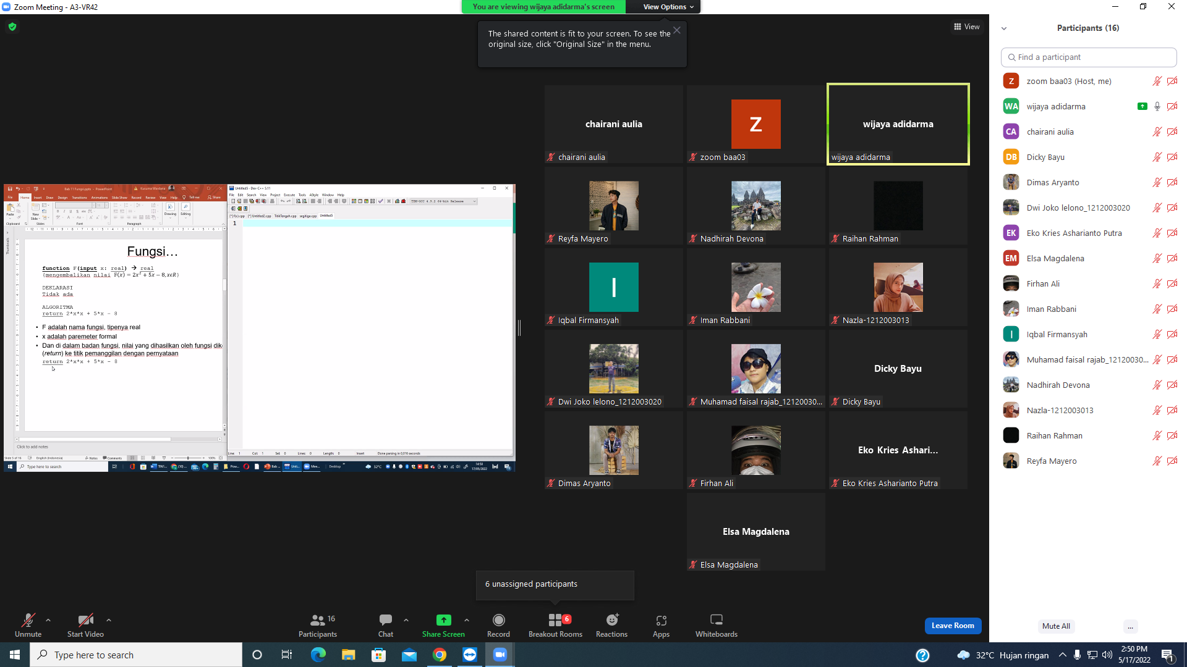Viewport: 1187px width, 667px height.
Task: Click Slide Sorter view icon in PowerPoint
Action: point(143,458)
